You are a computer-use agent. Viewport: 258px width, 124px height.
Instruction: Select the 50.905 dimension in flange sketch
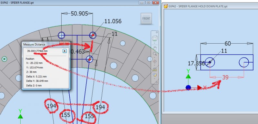click(x=79, y=14)
